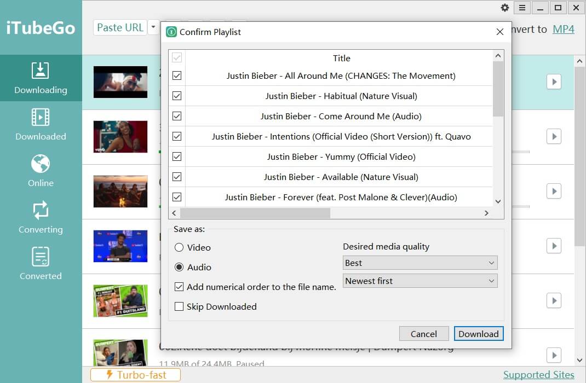Image resolution: width=586 pixels, height=383 pixels.
Task: Click the playlist vertical scrollbar thumb
Action: (498, 89)
